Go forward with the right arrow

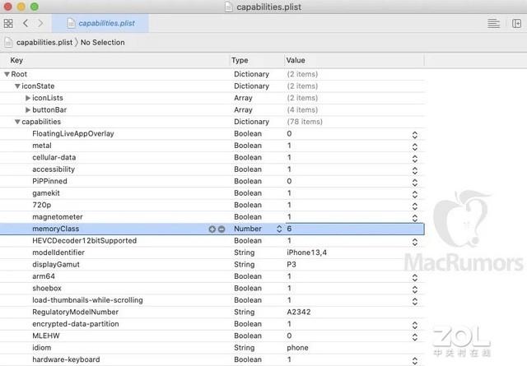pos(40,23)
